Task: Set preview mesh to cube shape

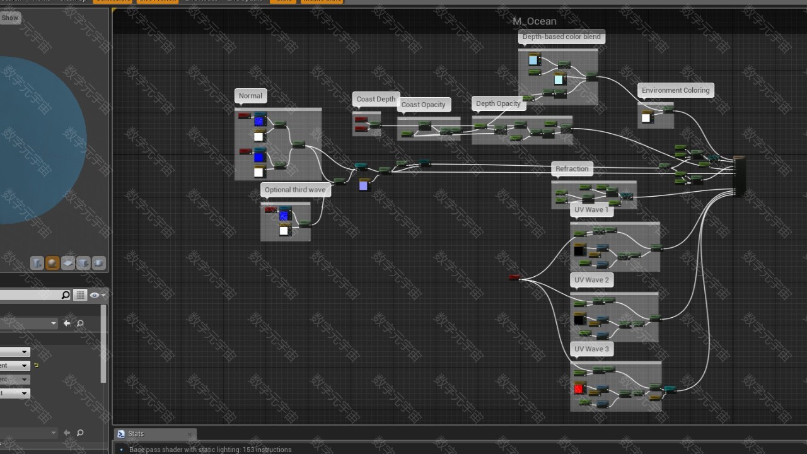Action: (x=83, y=262)
